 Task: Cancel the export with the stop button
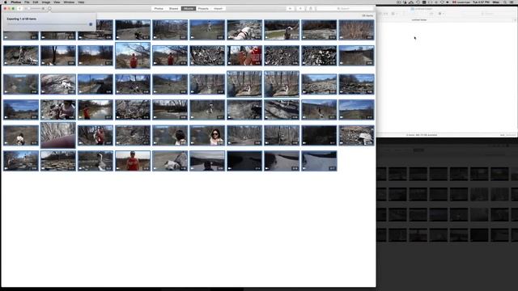(91, 24)
